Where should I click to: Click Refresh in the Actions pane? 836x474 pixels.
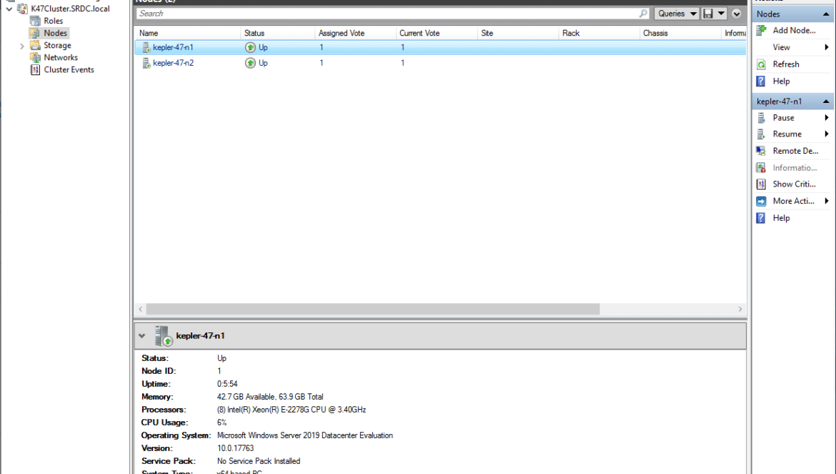(x=786, y=64)
